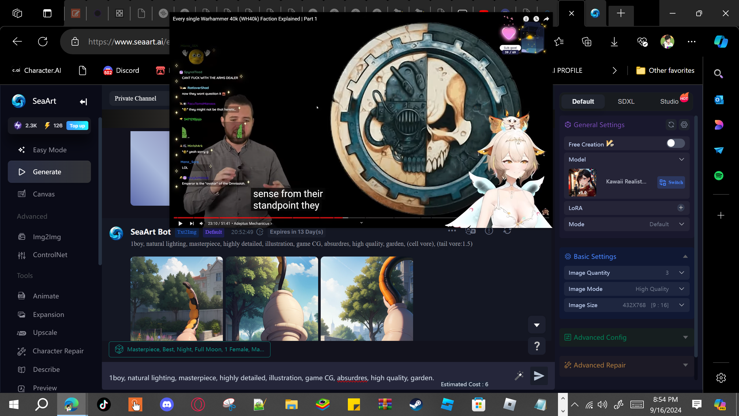Click the third generated image thumbnail
Image resolution: width=739 pixels, height=416 pixels.
click(367, 299)
